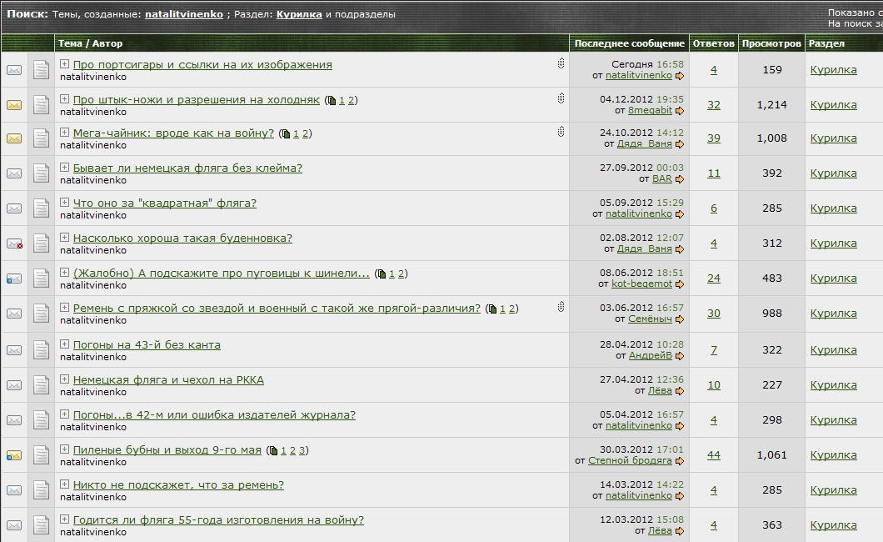Go to last post dated 02.08.2012

[x=680, y=249]
